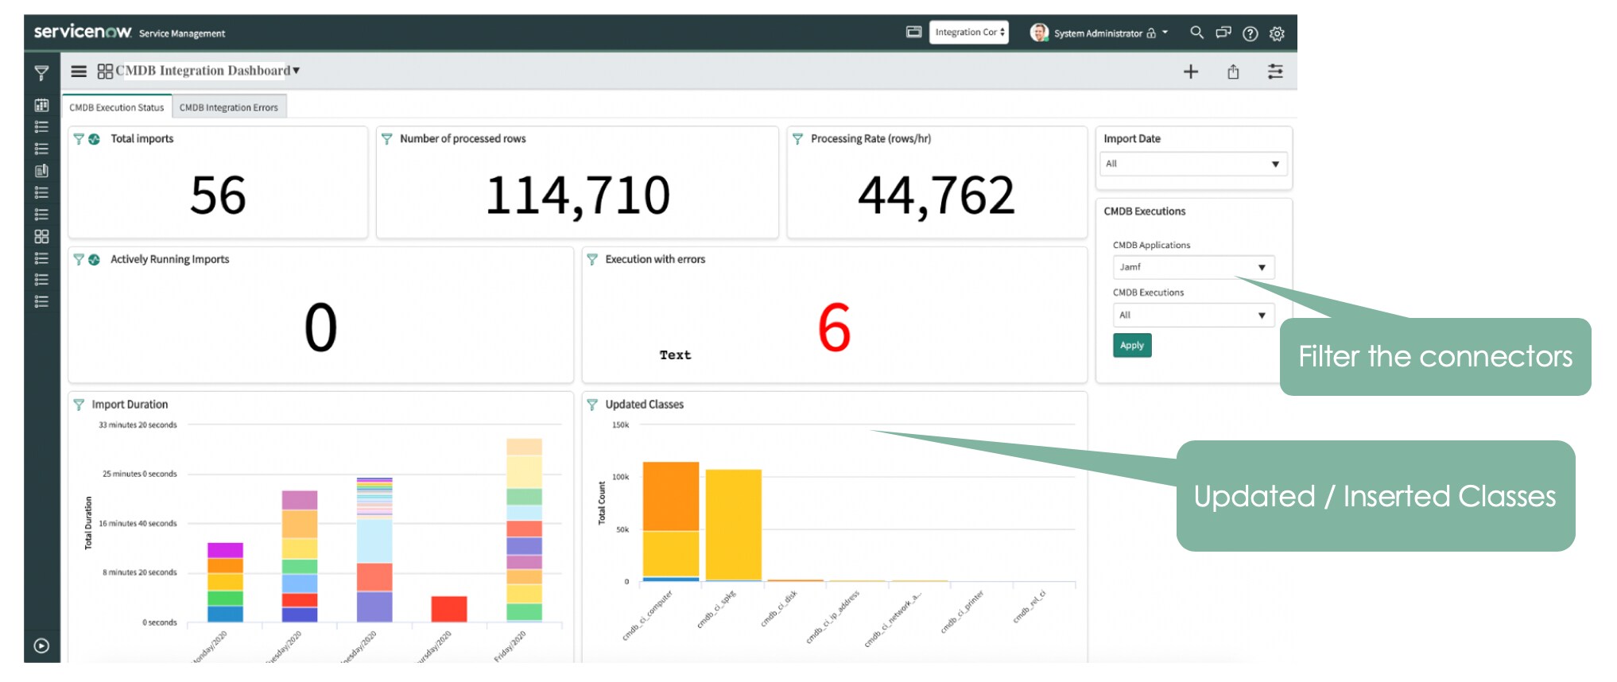
Task: Click filter funnel on Actively Running Imports
Action: tap(79, 260)
